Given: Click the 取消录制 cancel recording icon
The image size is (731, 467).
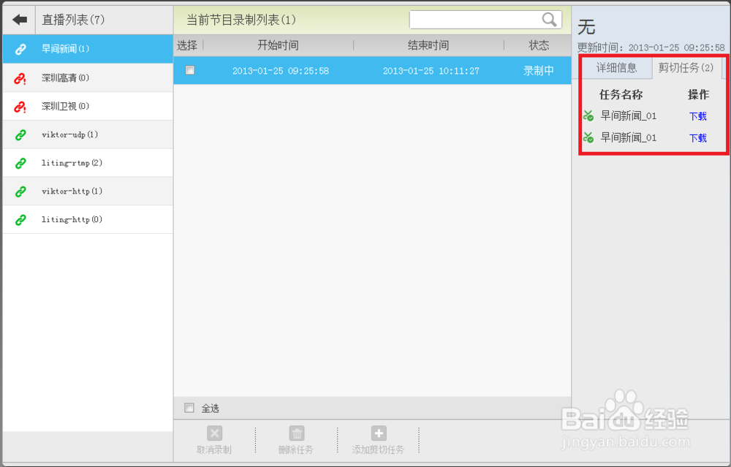Looking at the screenshot, I should point(213,433).
